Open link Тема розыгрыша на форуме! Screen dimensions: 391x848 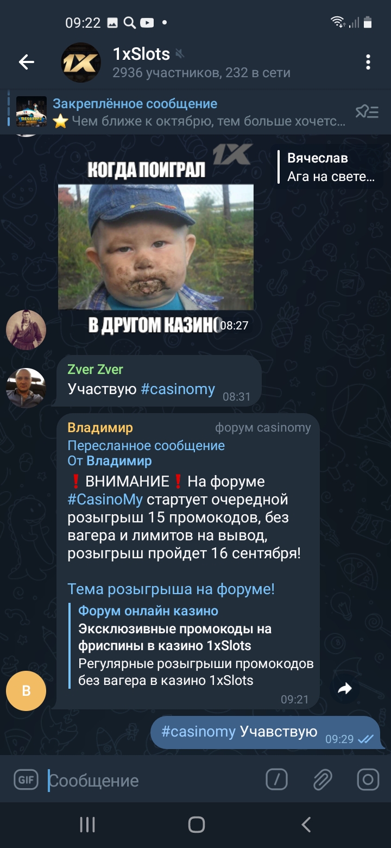pyautogui.click(x=171, y=589)
